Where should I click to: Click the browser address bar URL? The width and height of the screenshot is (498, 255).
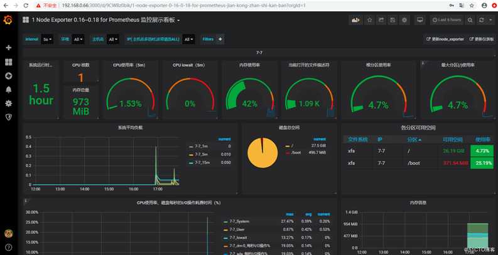point(183,6)
